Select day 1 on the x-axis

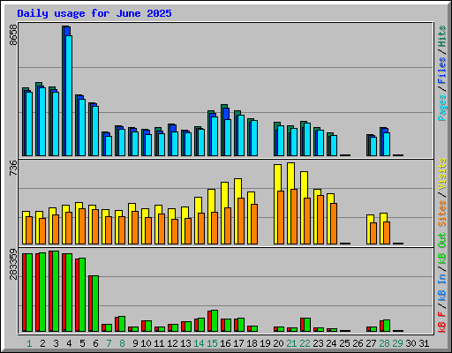pyautogui.click(x=29, y=343)
